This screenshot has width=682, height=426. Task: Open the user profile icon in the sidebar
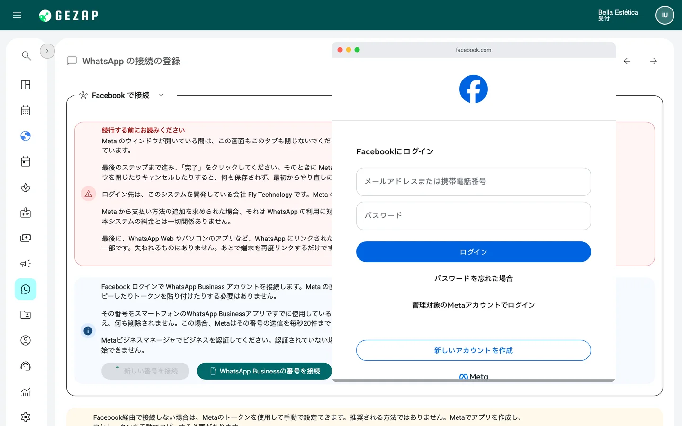26,340
